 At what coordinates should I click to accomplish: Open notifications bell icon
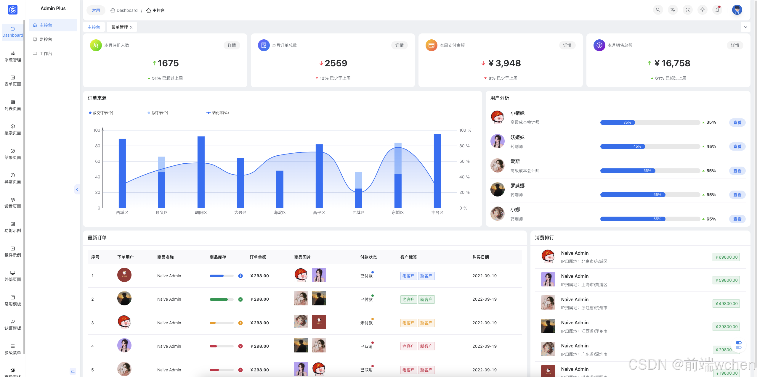coord(717,10)
